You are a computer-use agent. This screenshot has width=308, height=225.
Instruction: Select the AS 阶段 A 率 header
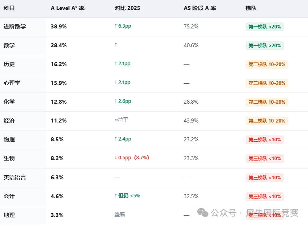click(200, 8)
